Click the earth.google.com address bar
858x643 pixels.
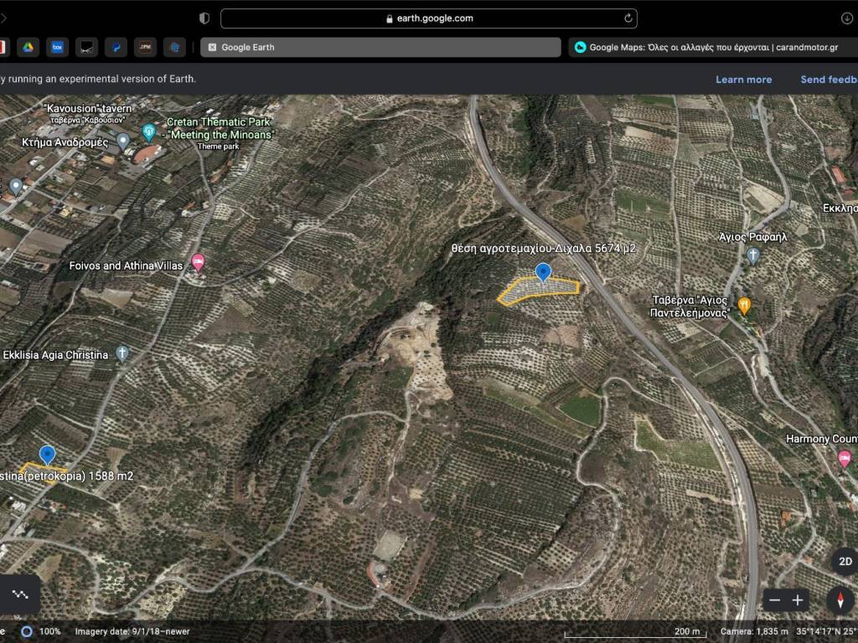coord(429,18)
